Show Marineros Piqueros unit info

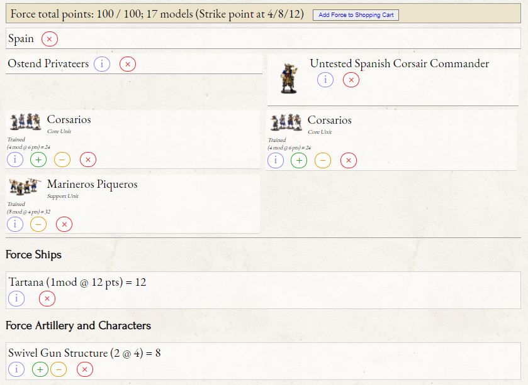point(16,224)
